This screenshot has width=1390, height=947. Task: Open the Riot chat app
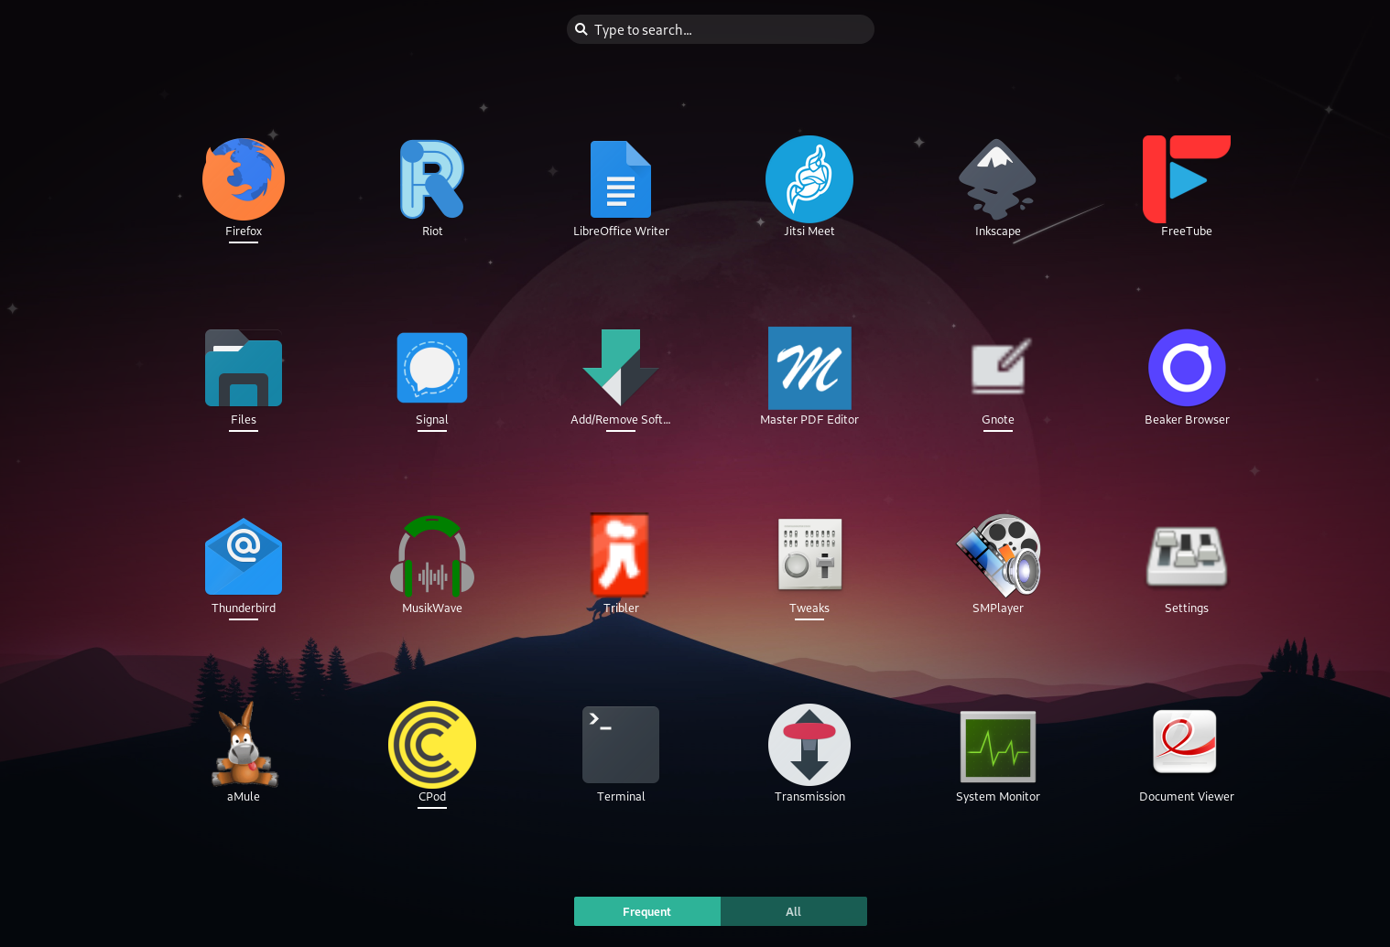[432, 180]
